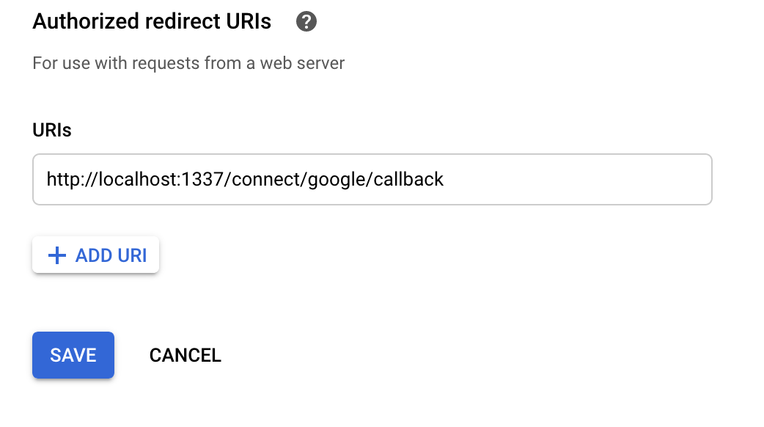Open help for Authorized redirect URIs

coord(306,21)
